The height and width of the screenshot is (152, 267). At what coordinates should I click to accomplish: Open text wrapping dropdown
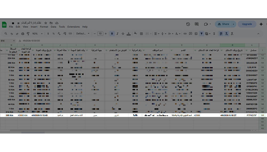pyautogui.click(x=170, y=34)
